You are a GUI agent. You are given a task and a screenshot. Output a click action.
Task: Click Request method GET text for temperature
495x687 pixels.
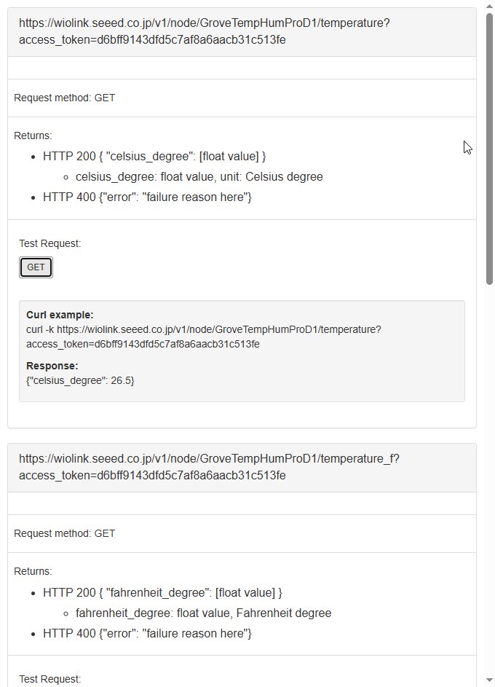(x=63, y=98)
